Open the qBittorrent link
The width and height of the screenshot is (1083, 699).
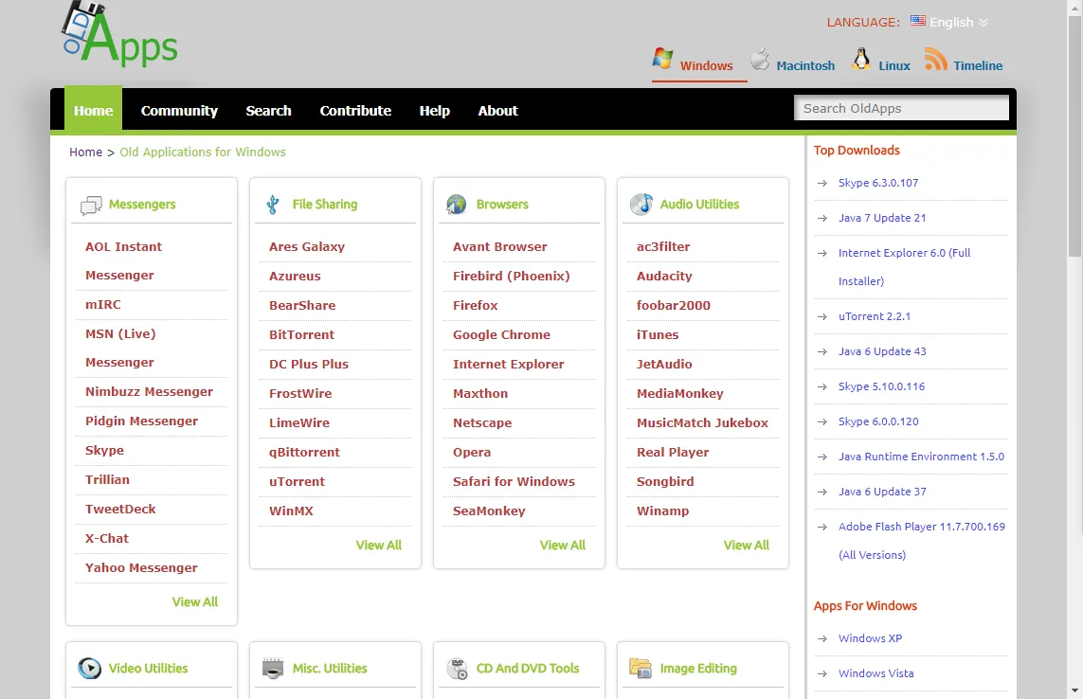pos(304,453)
